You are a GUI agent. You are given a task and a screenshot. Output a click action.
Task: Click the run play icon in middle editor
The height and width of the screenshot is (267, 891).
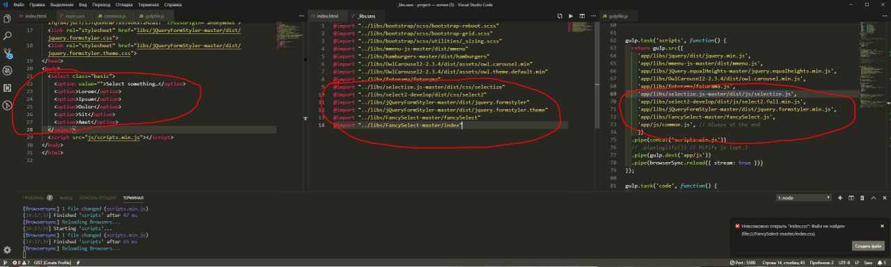click(x=571, y=15)
